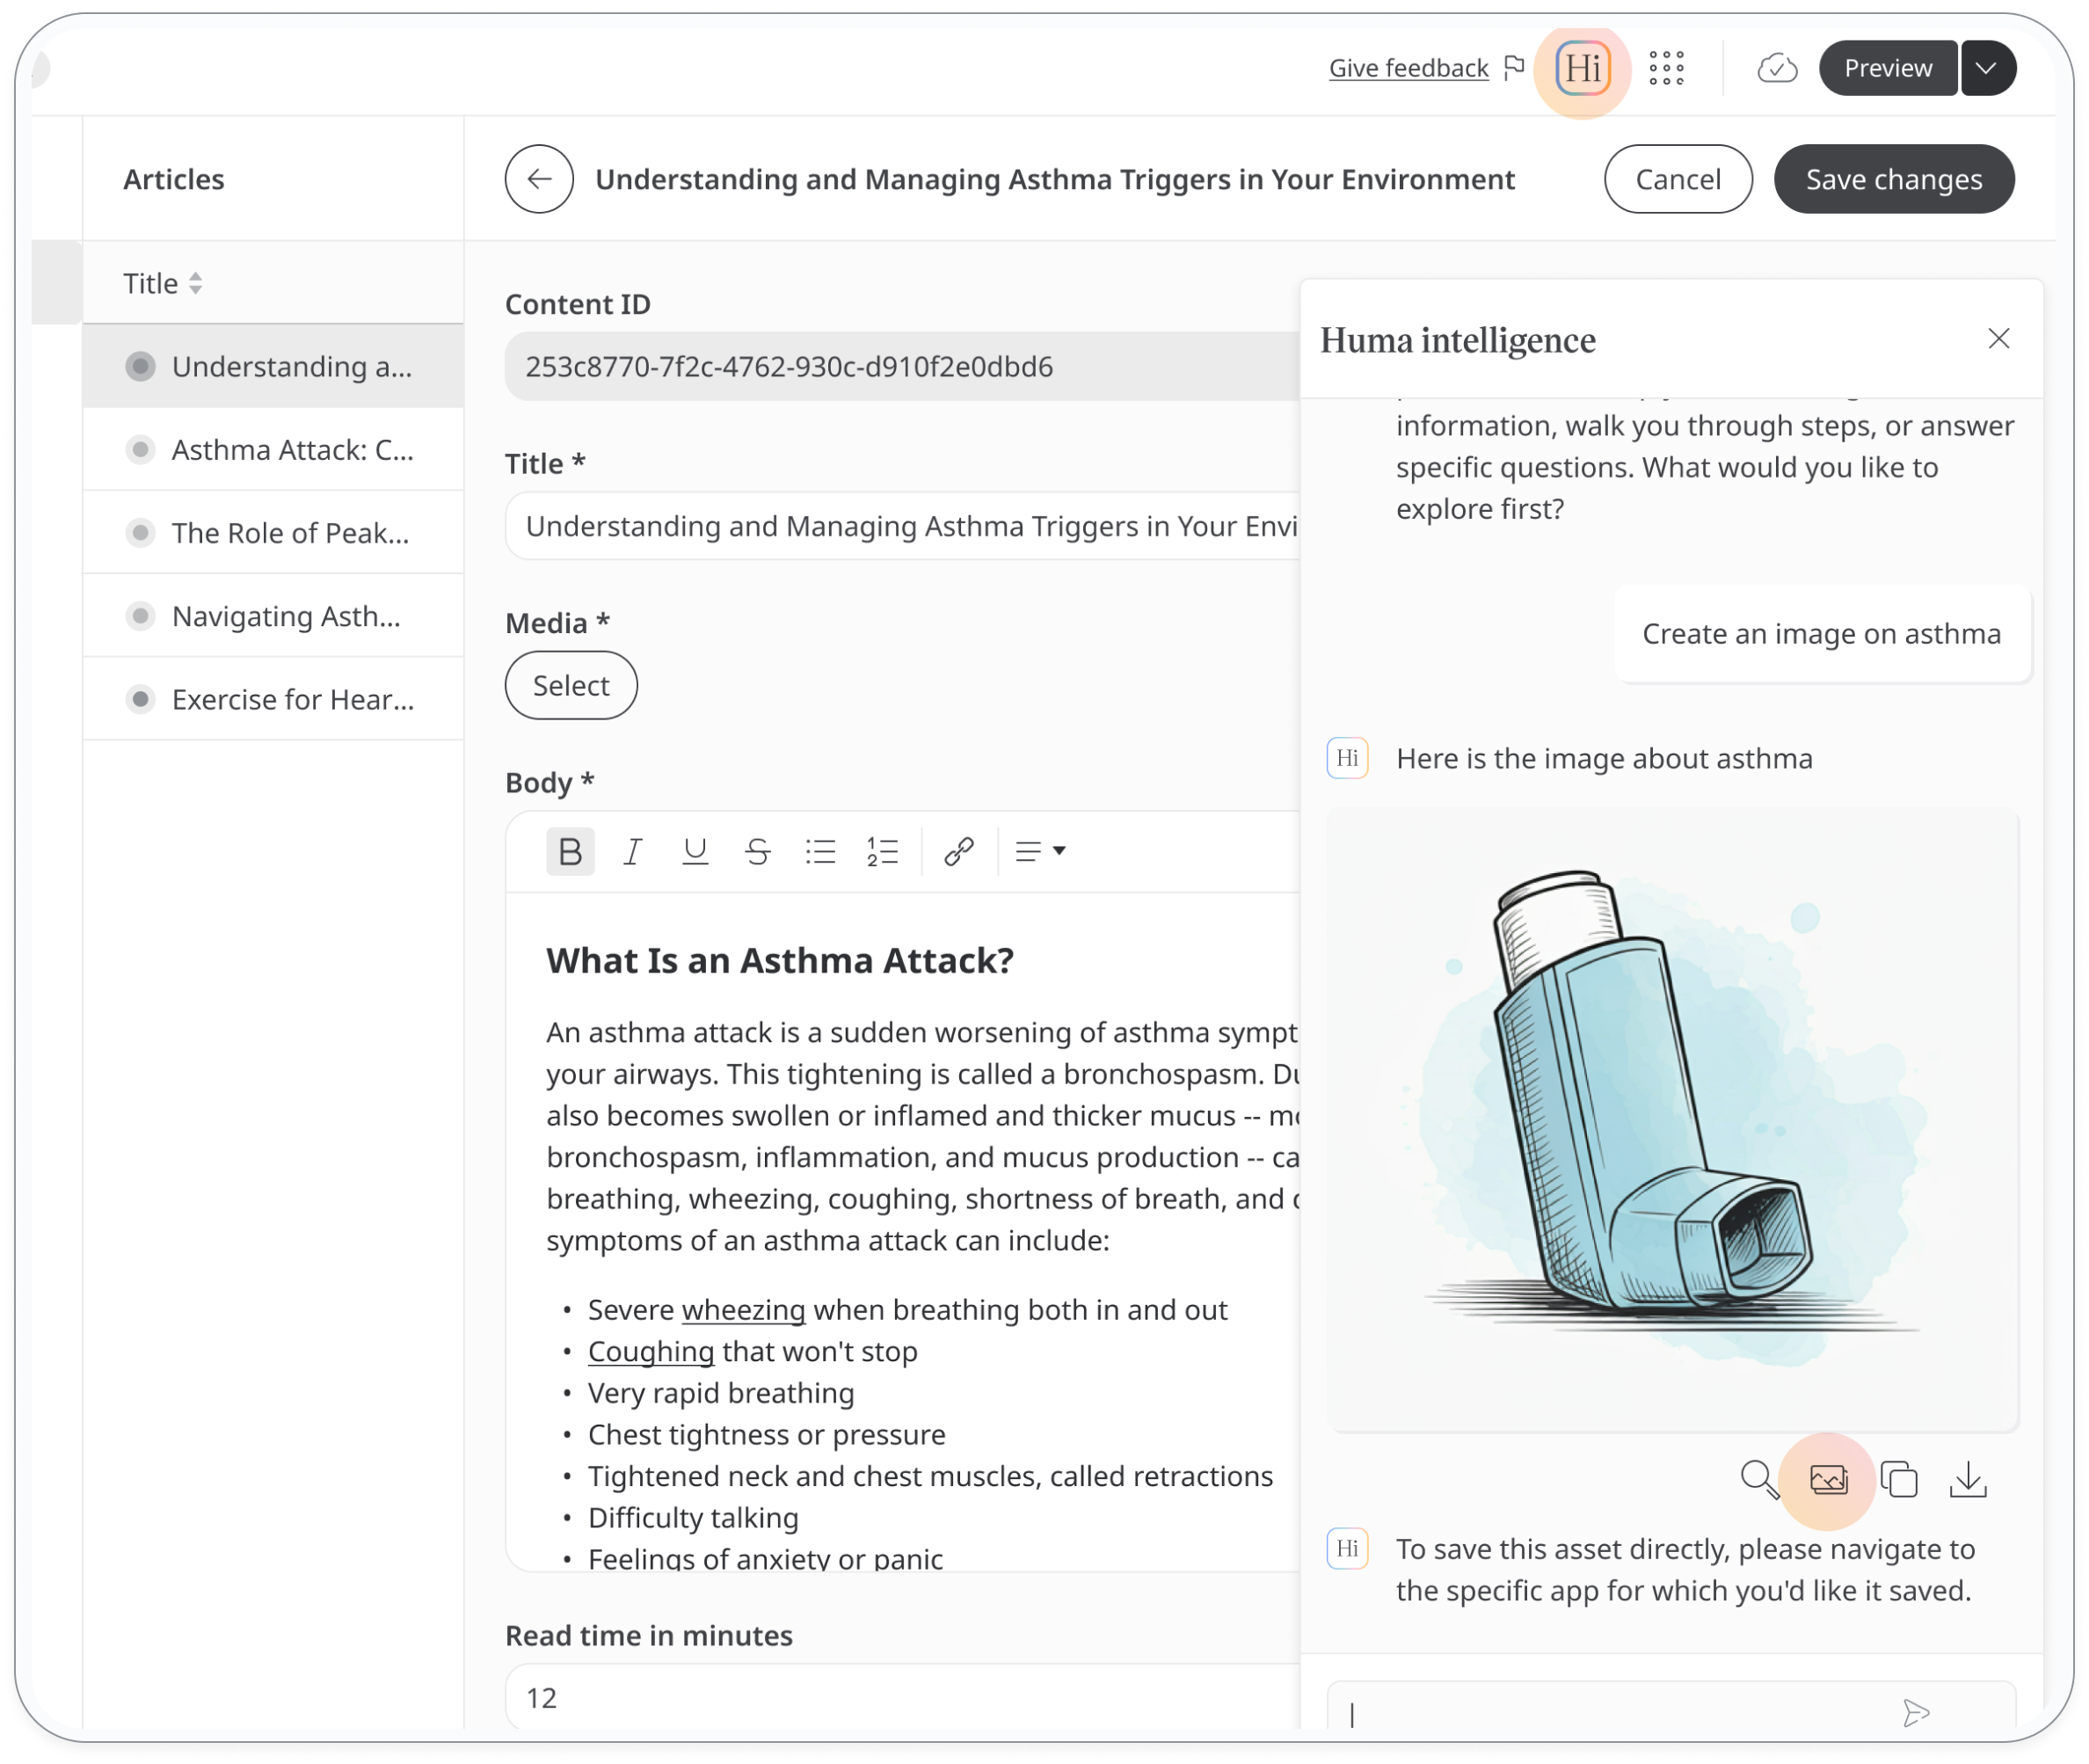2089x1764 pixels.
Task: Click status dot of 'The Role of Peak...'
Action: click(x=141, y=532)
